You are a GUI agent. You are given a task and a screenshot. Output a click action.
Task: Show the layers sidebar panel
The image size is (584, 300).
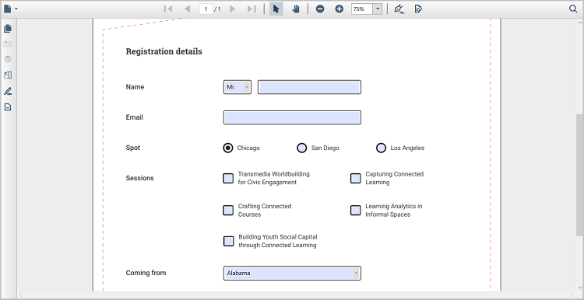[x=8, y=60]
